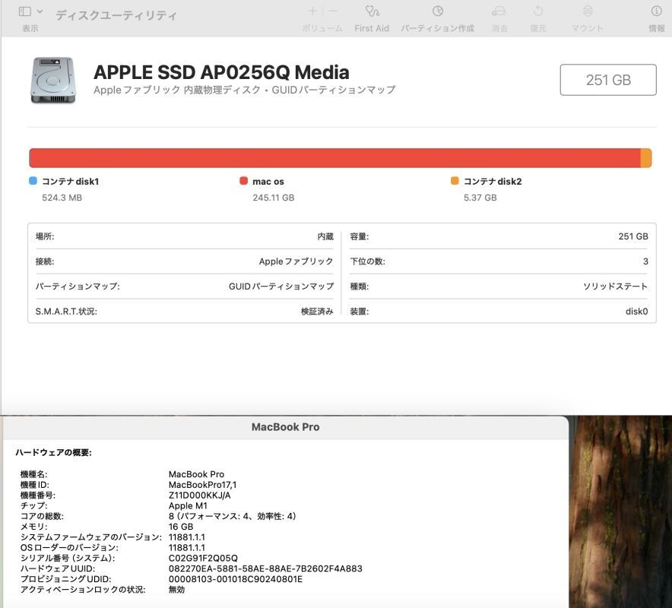Click the ディスクユーティリティ toolbar title
Image resolution: width=672 pixels, height=608 pixels.
click(x=116, y=15)
